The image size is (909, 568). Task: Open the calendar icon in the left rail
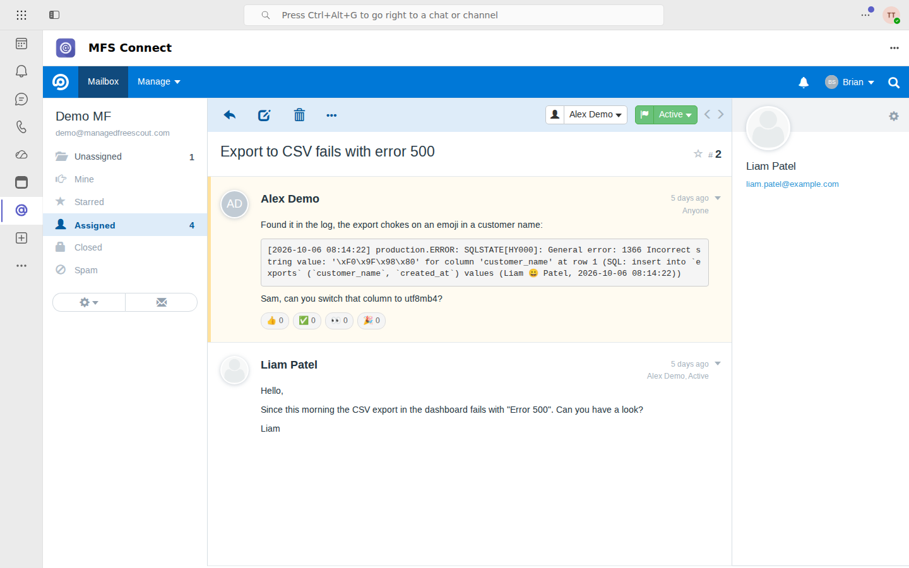21,44
